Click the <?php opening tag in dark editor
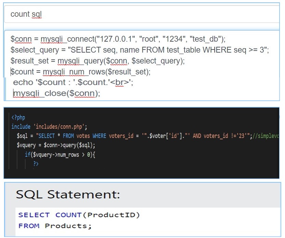The height and width of the screenshot is (238, 285). pos(18,118)
